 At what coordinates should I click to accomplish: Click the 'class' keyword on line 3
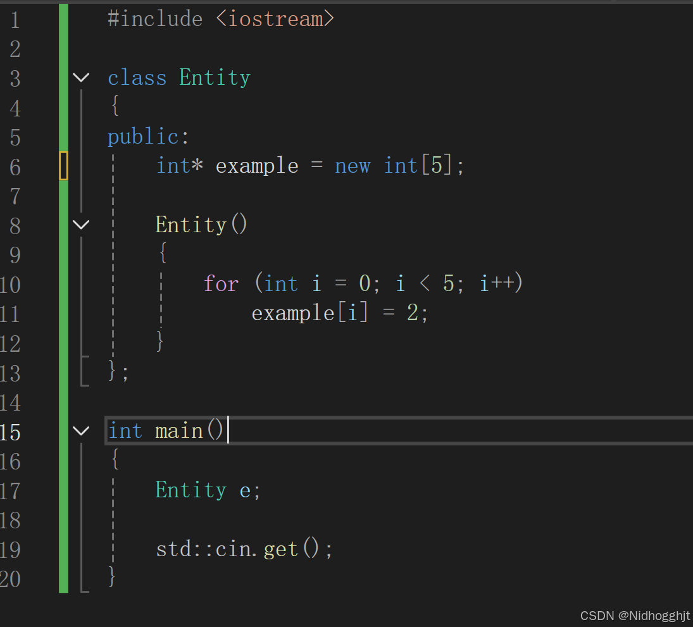tap(137, 78)
